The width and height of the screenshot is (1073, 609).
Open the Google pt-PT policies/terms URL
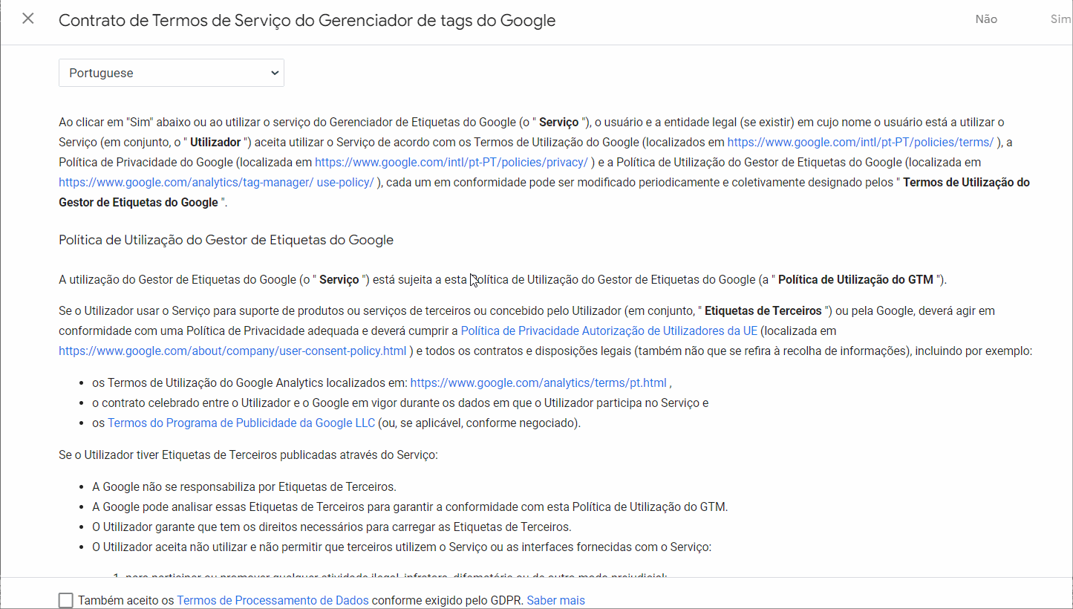coord(860,142)
